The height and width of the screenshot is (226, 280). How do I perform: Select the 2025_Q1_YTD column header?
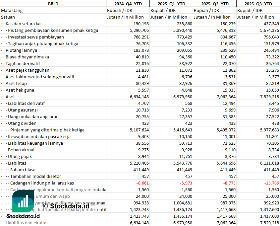(171, 4)
